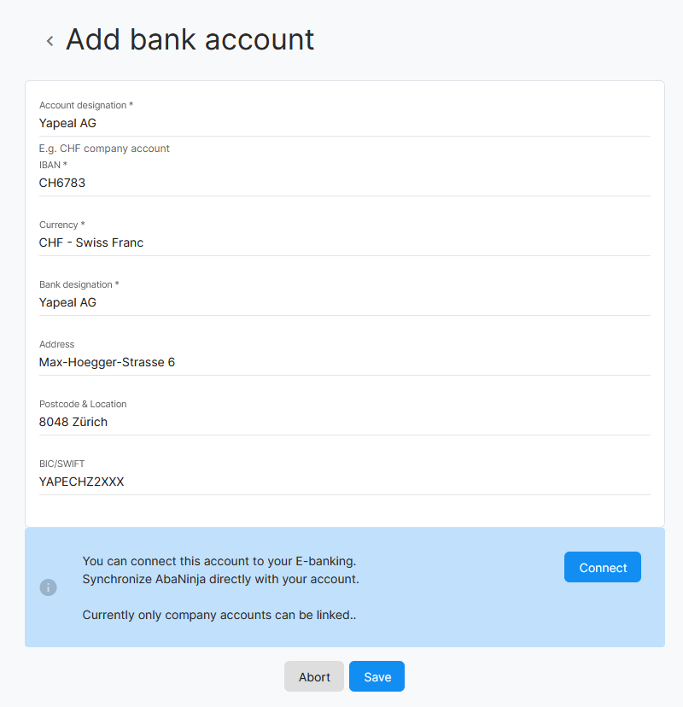Click the Currency label above the dropdown
683x707 pixels.
(x=62, y=225)
